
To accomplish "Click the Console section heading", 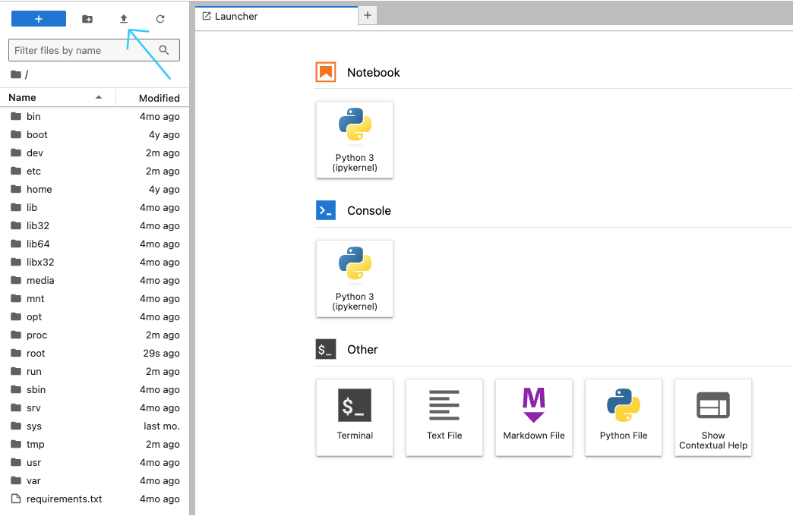I will (x=368, y=210).
